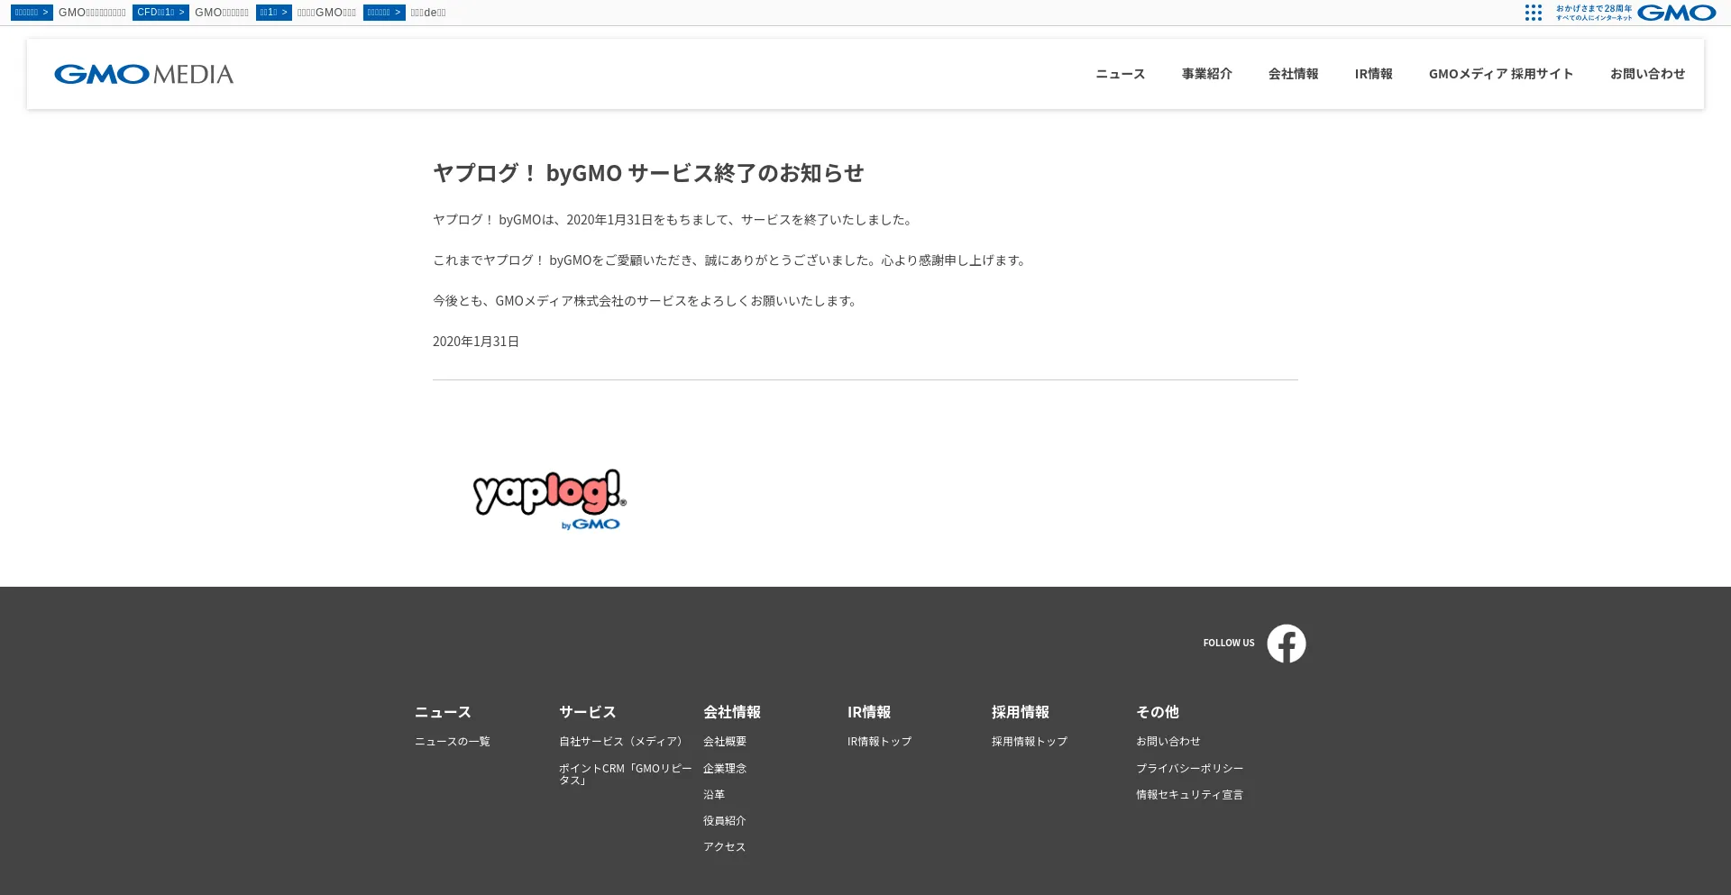The width and height of the screenshot is (1731, 895).
Task: Click the ヤプログ！ byGMO サービス終了のお知らせ heading
Action: point(648,173)
